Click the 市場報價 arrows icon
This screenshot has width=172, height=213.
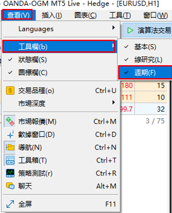[10, 121]
